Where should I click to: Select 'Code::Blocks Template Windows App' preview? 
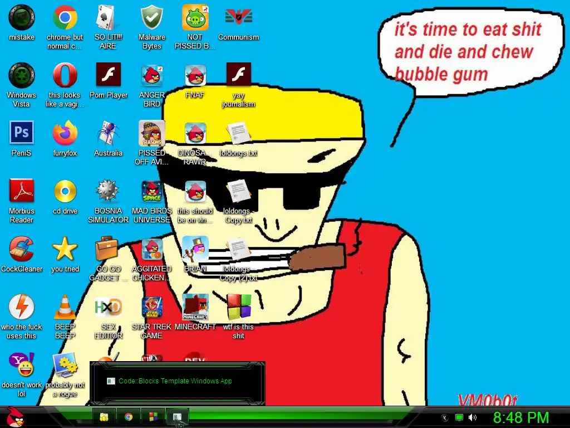(x=178, y=383)
